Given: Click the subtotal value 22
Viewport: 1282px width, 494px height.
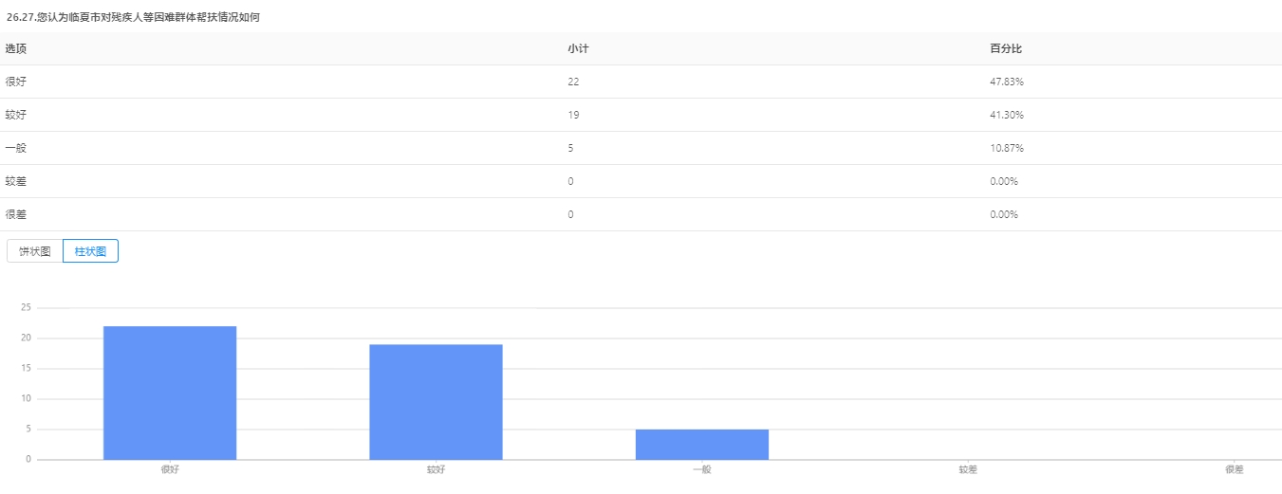Looking at the screenshot, I should 573,82.
